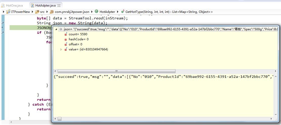Expand breadcrumb arrow before src

point(32,12)
